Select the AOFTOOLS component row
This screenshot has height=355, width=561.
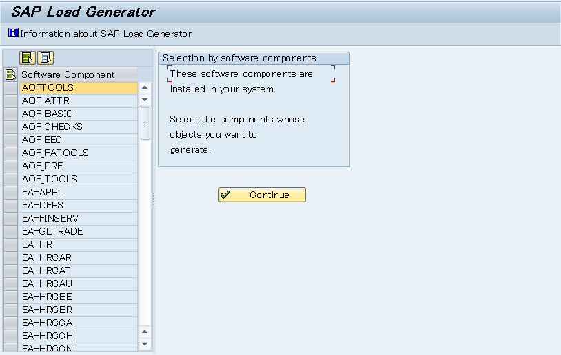(79, 87)
